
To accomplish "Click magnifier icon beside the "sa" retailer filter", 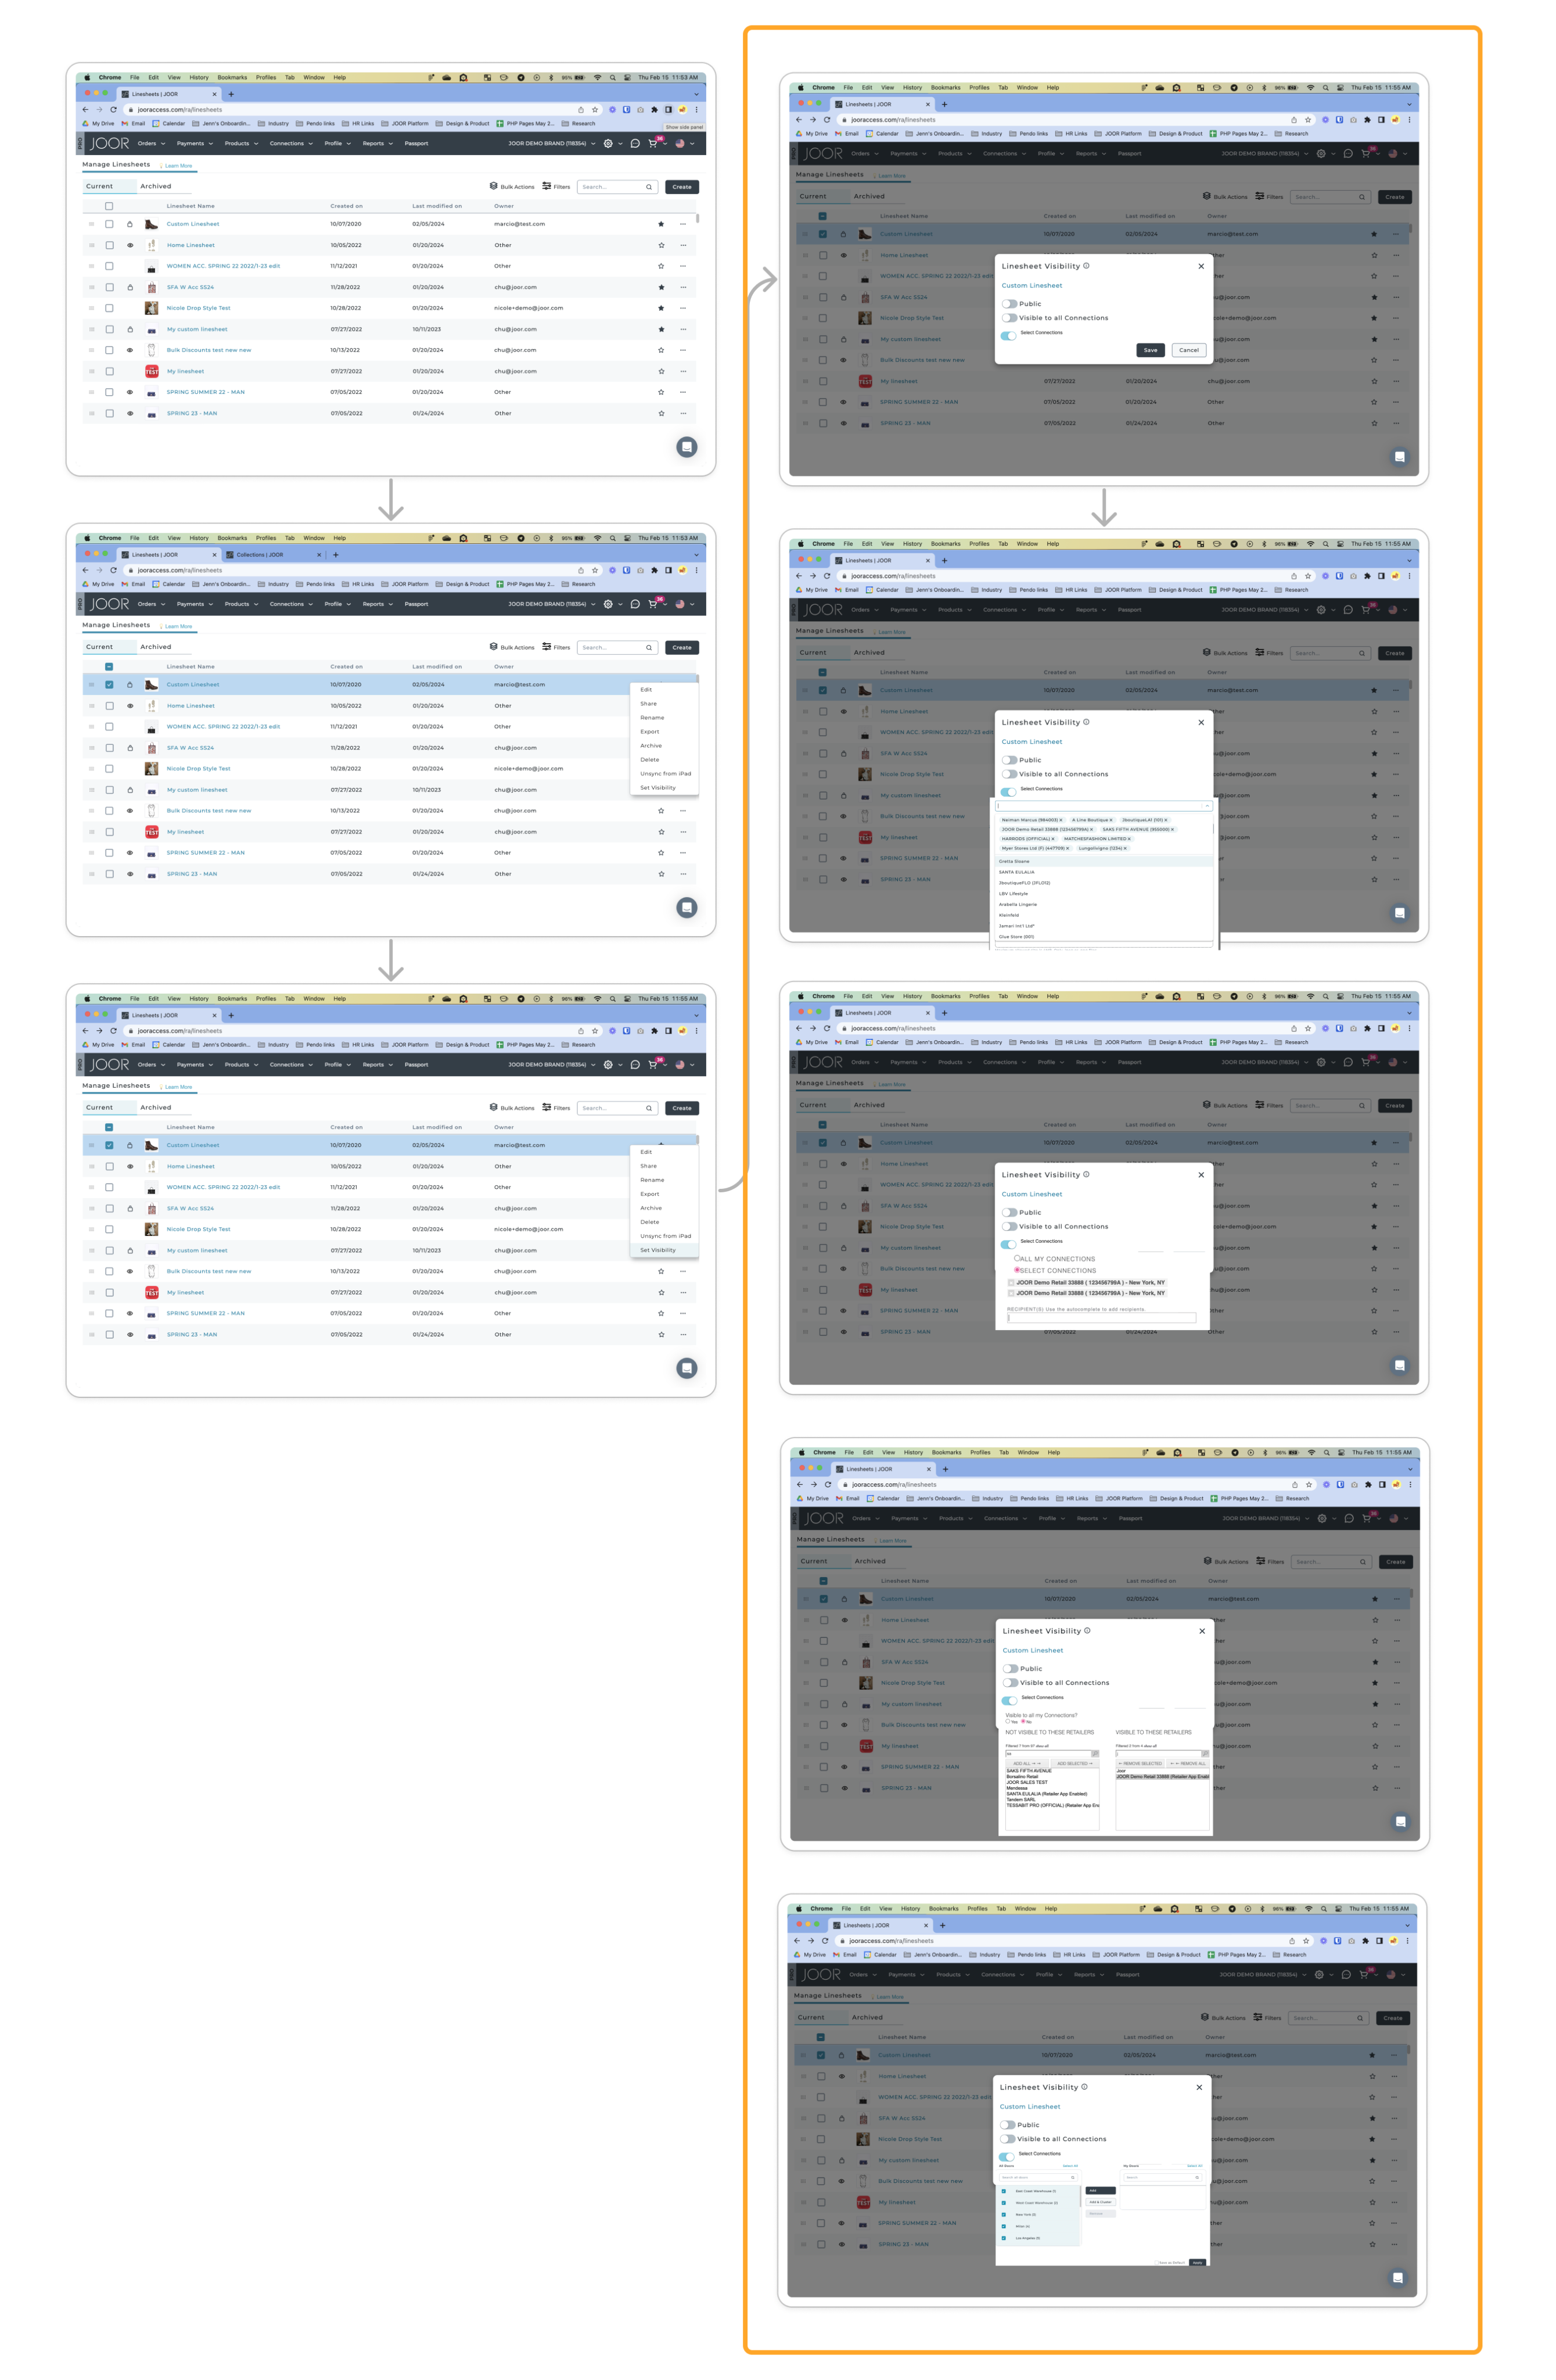I will pyautogui.click(x=1094, y=1753).
